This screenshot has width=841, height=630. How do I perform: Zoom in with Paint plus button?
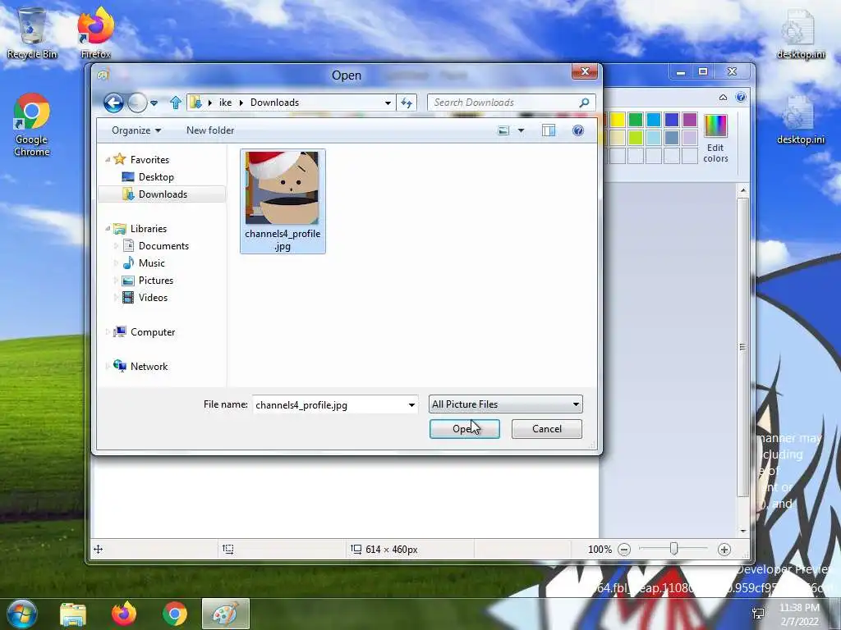click(x=724, y=549)
